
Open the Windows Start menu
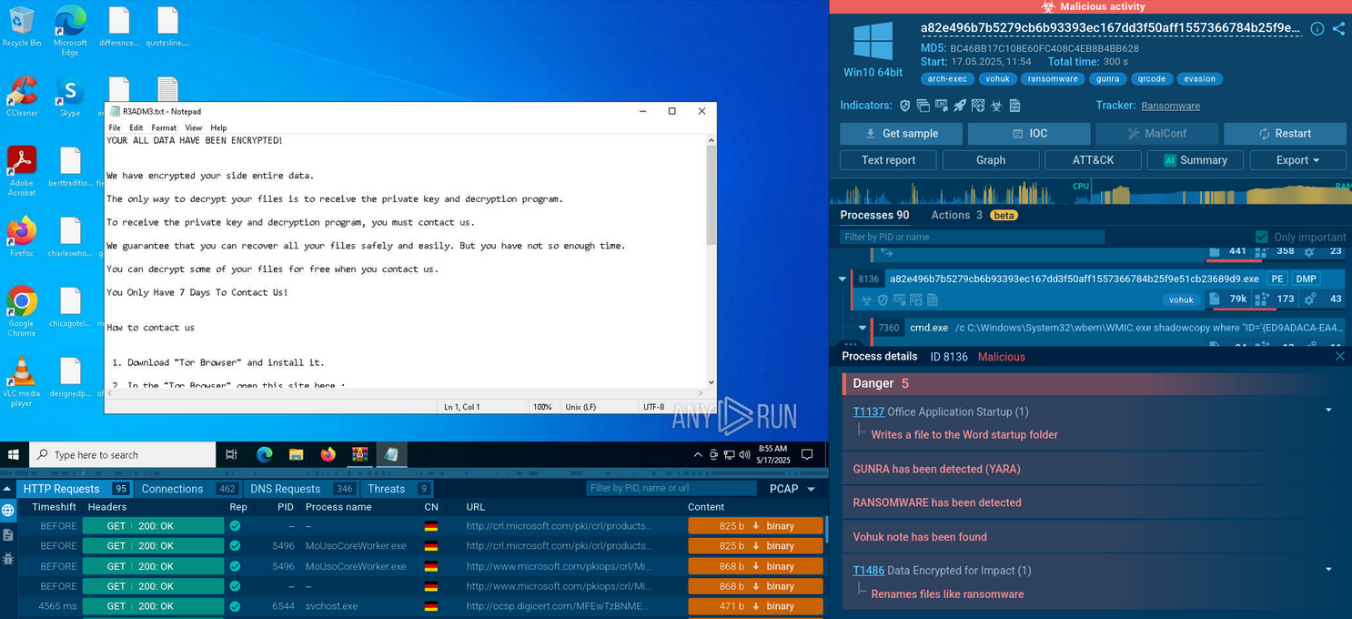point(14,454)
